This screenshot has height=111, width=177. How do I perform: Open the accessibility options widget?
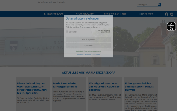[171, 27]
